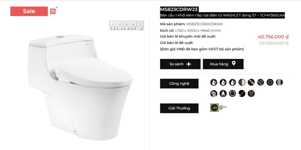Click the Green Good Design award logo

point(218,108)
